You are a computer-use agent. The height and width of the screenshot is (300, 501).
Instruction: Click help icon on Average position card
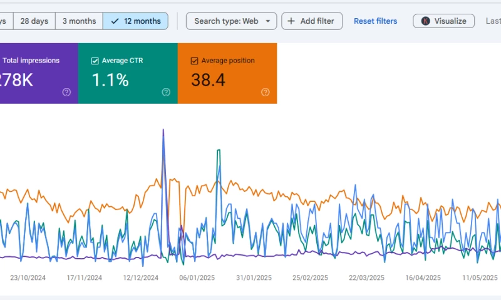pyautogui.click(x=265, y=92)
